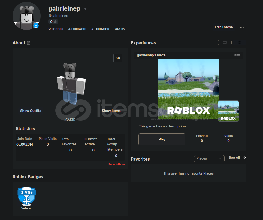
Task: Copy the gabrielnep username with copy icon
Action: 86,9
